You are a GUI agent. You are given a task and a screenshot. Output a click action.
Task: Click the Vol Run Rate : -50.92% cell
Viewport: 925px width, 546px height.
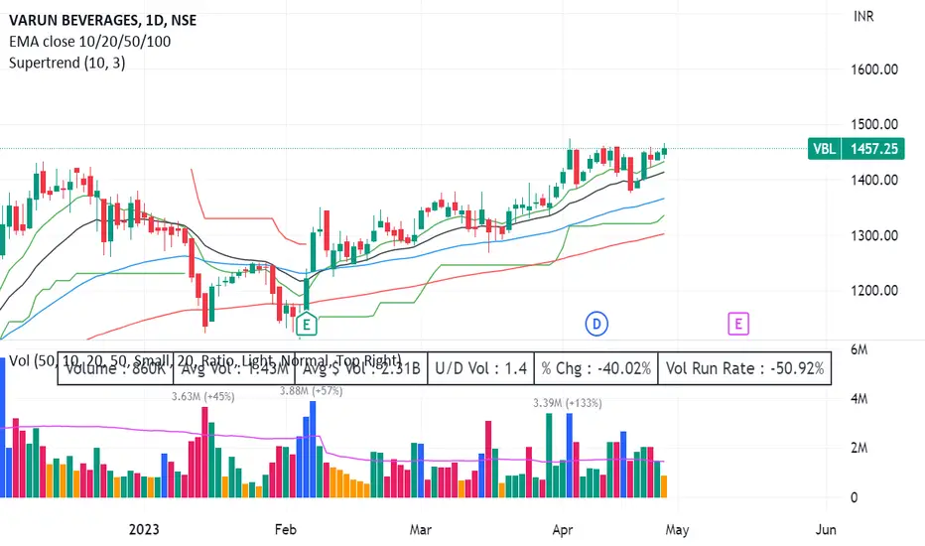[744, 369]
